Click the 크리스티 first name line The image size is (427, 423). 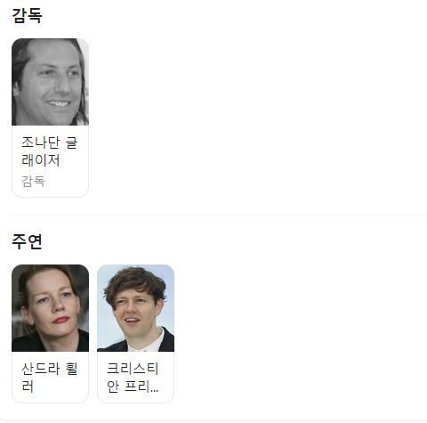[133, 369]
